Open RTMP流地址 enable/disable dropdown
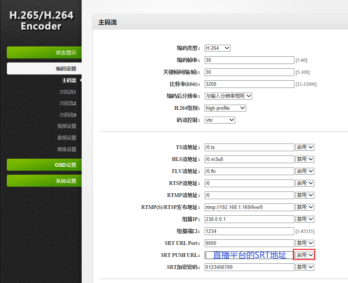 pyautogui.click(x=304, y=195)
